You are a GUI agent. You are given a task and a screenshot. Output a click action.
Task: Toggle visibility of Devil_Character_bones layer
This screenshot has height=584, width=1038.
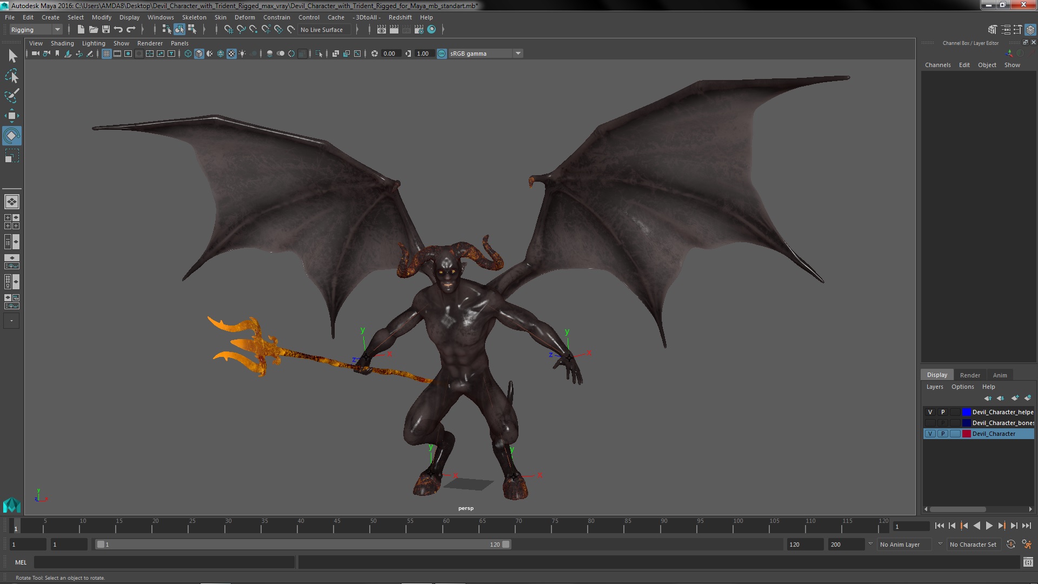point(930,423)
